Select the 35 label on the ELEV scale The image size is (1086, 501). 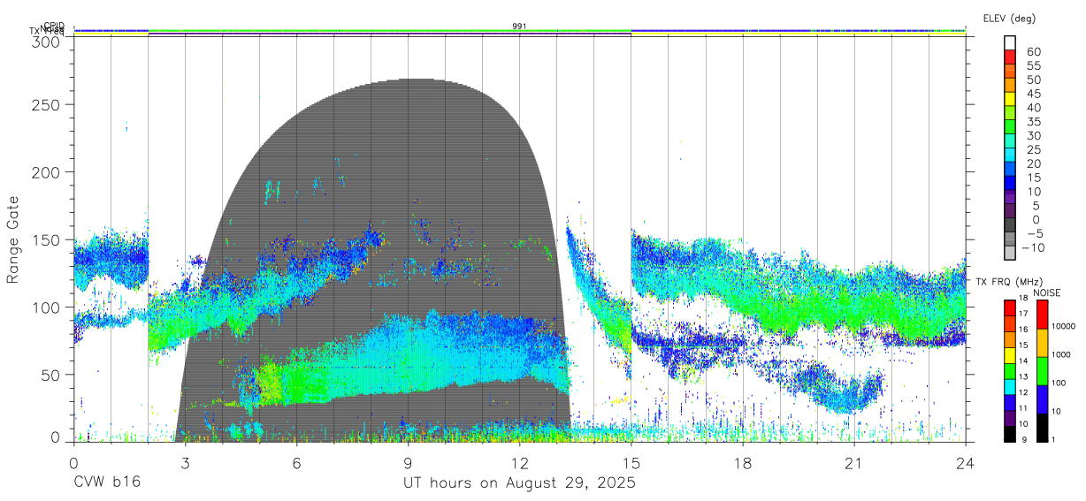click(1034, 122)
